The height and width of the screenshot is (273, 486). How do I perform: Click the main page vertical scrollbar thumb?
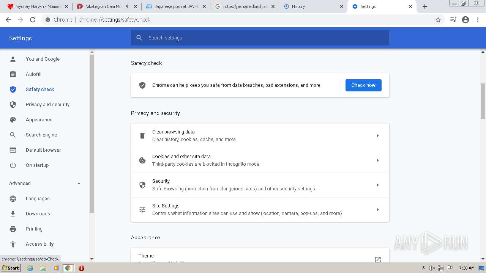[483, 101]
